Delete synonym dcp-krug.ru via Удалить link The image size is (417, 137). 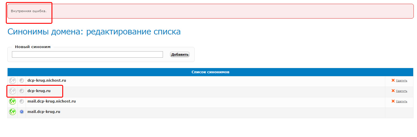[401, 91]
